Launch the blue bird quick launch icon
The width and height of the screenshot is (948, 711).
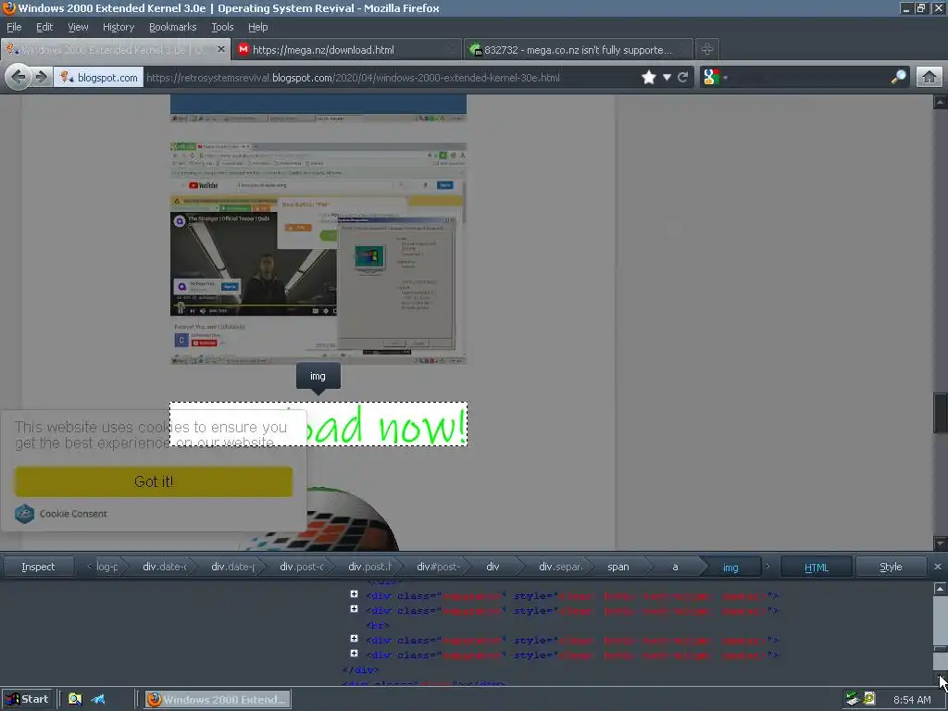(x=98, y=700)
